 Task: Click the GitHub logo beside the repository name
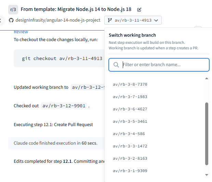11,20
